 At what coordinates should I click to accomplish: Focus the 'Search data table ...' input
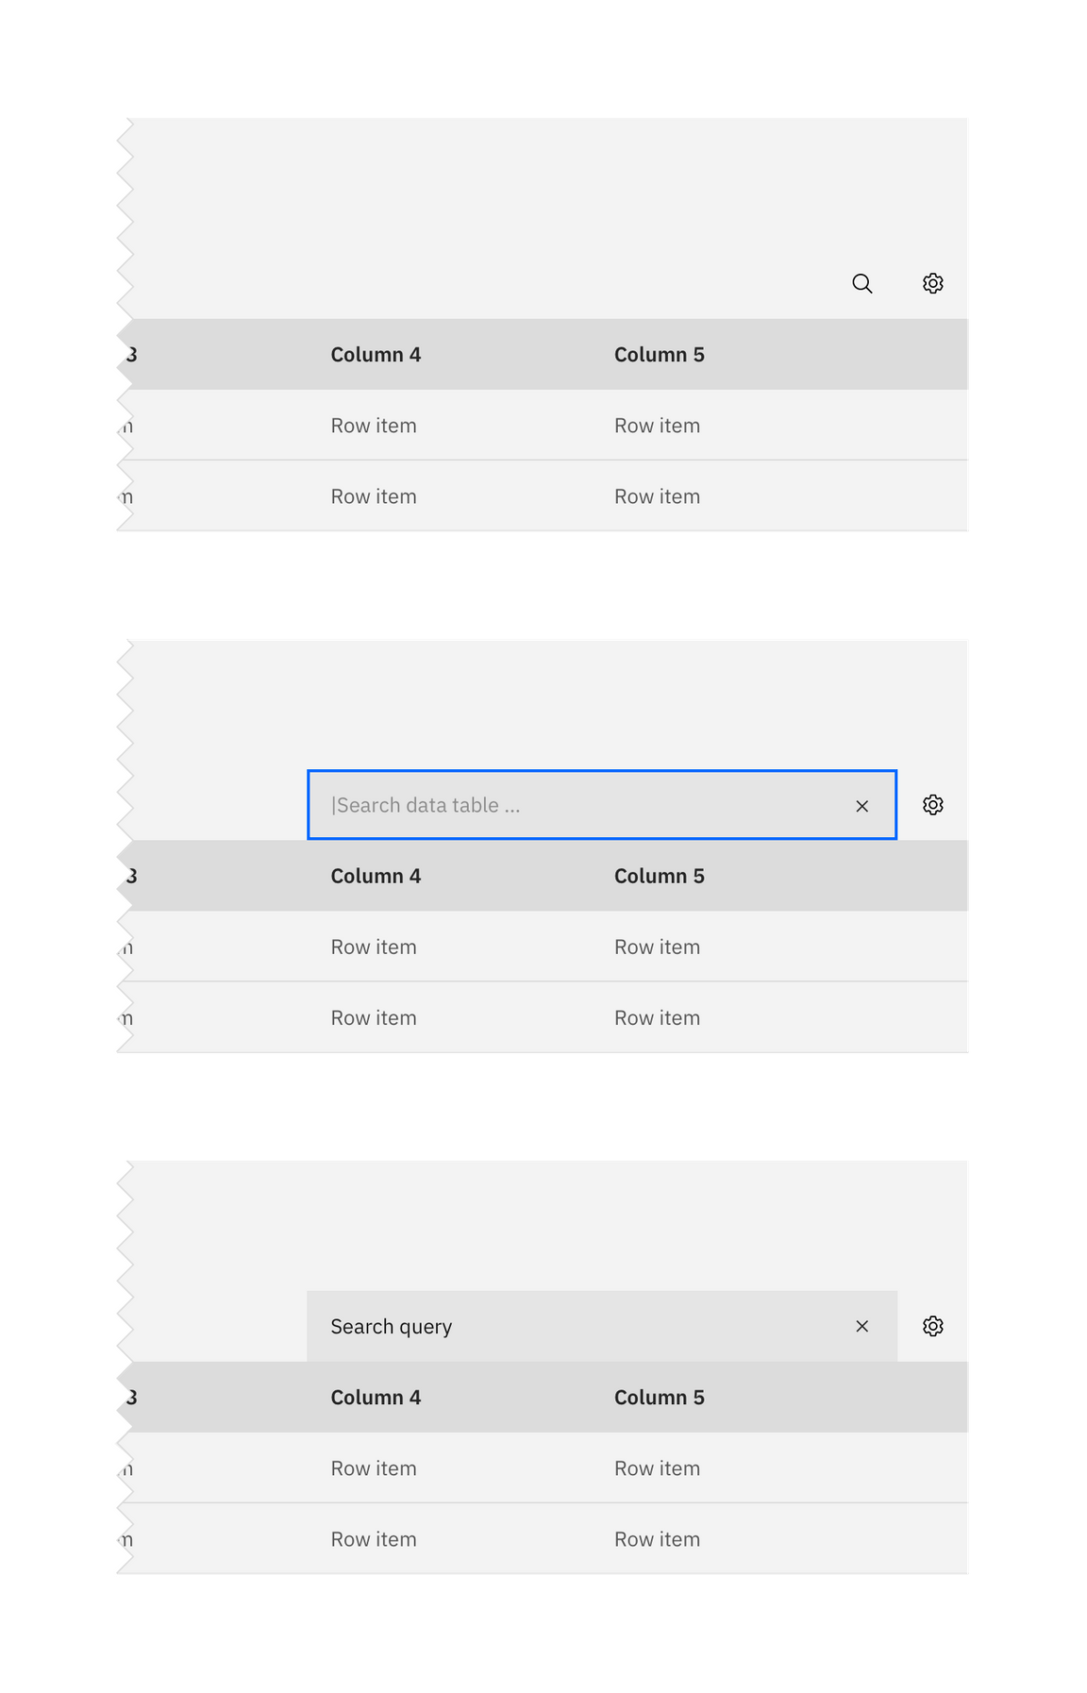pyautogui.click(x=602, y=805)
